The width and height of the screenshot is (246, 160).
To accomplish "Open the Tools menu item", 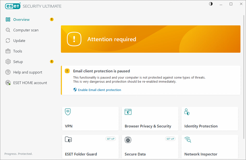I will (x=18, y=51).
